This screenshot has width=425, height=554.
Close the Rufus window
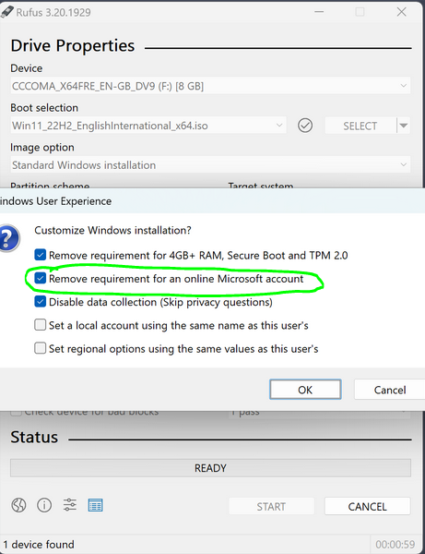point(401,12)
